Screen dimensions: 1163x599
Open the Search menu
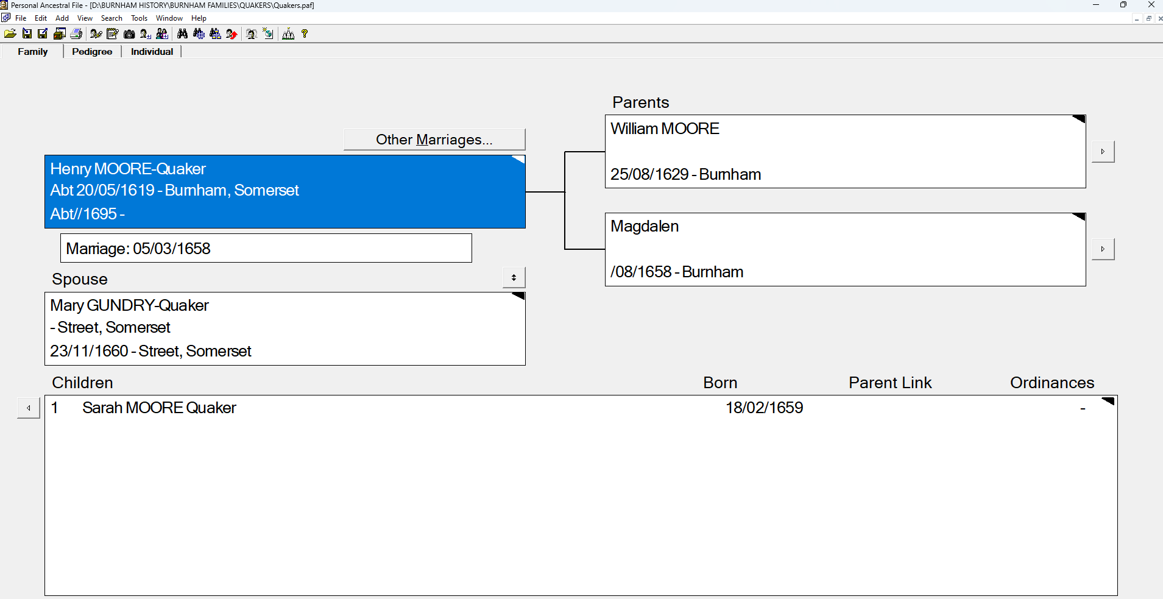pyautogui.click(x=111, y=18)
